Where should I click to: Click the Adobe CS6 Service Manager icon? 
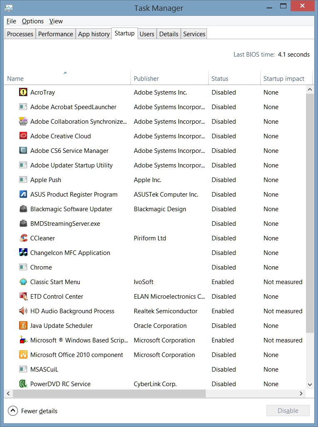(23, 150)
